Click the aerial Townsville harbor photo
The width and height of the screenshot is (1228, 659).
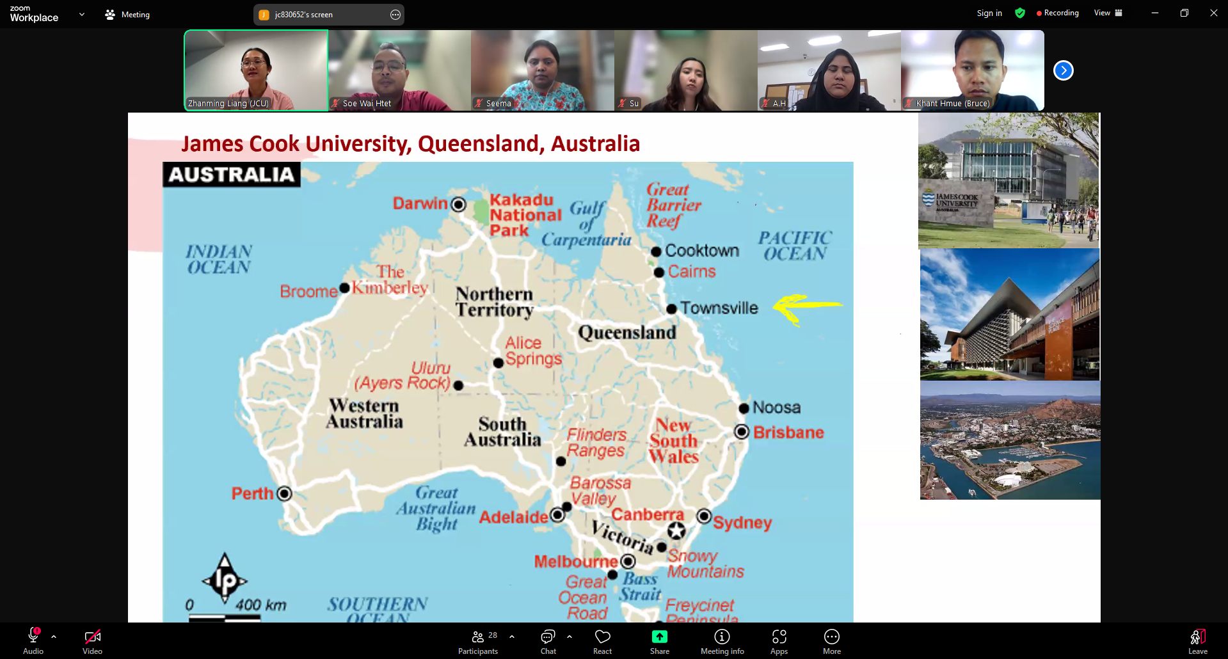(x=1010, y=441)
